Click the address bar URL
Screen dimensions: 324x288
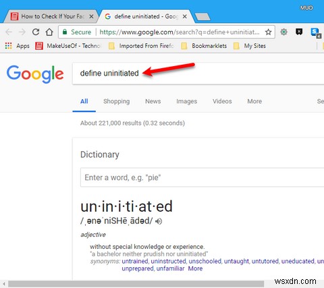click(x=180, y=32)
